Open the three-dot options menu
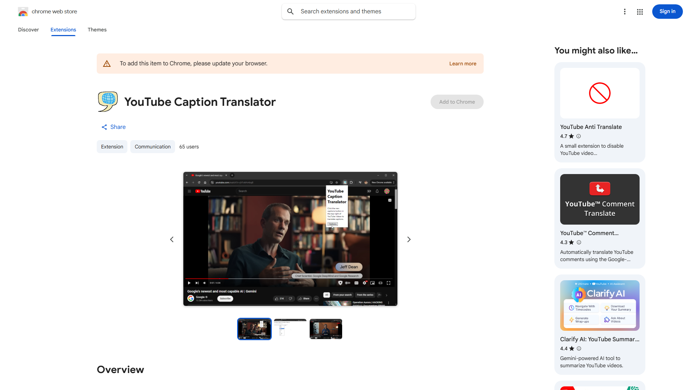Screen dimensions: 693x390 625,11
